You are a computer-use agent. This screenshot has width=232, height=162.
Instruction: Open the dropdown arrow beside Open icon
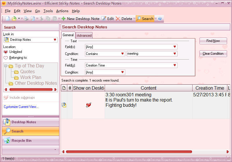point(19,19)
